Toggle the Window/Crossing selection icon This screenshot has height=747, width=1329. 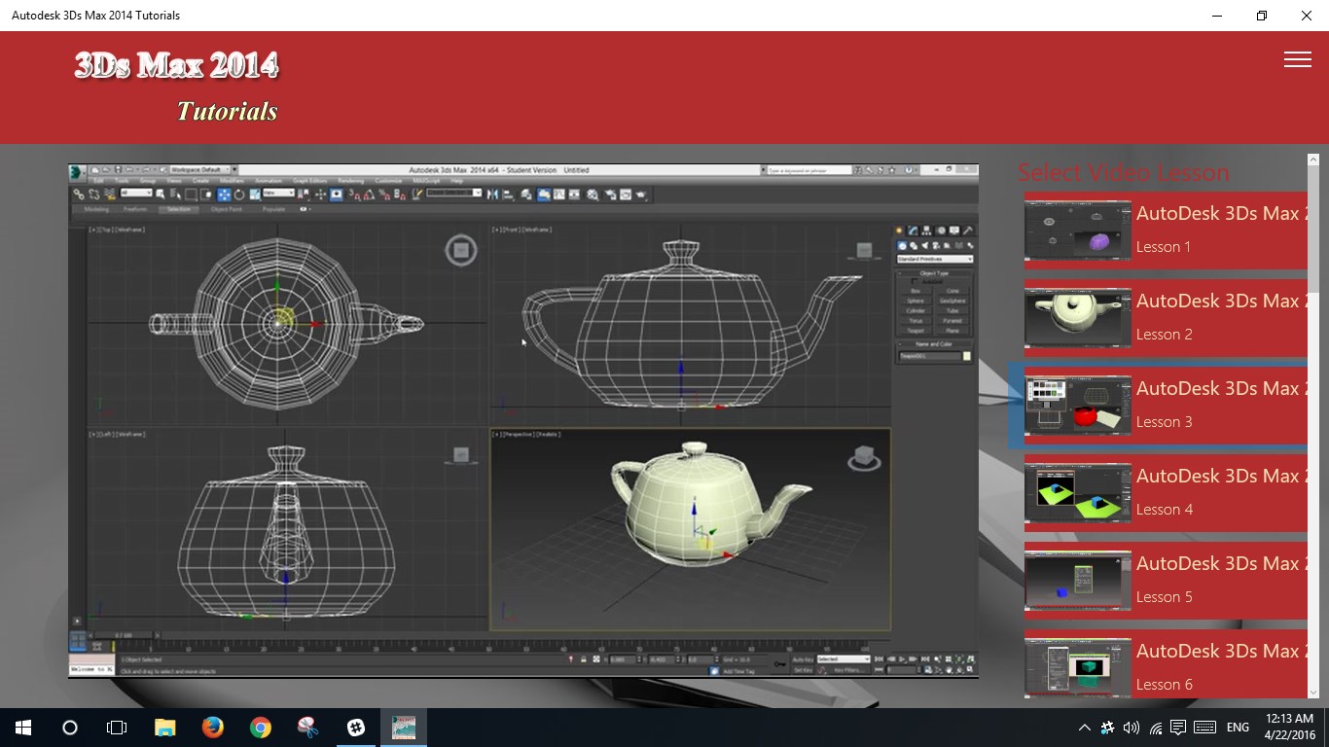coord(206,194)
